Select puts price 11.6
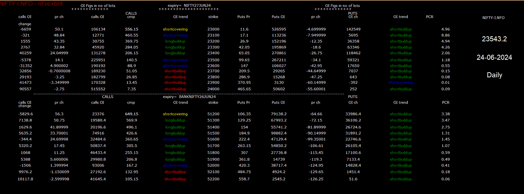 pyautogui.click(x=244, y=29)
